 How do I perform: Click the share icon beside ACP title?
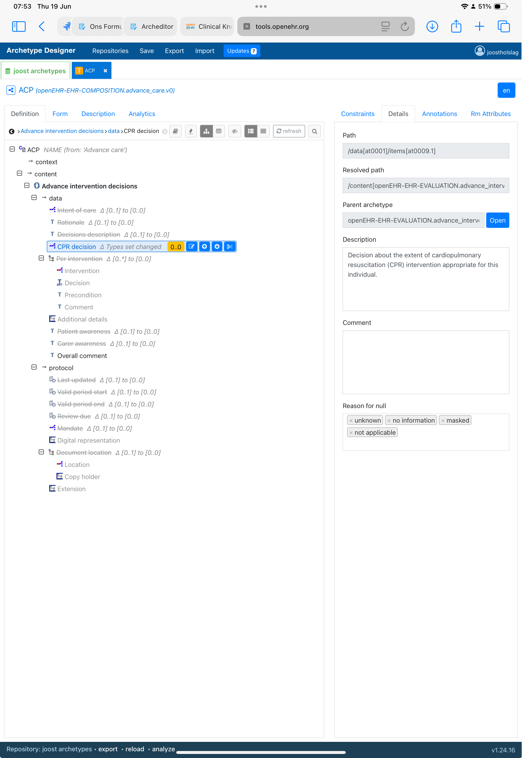coord(11,90)
